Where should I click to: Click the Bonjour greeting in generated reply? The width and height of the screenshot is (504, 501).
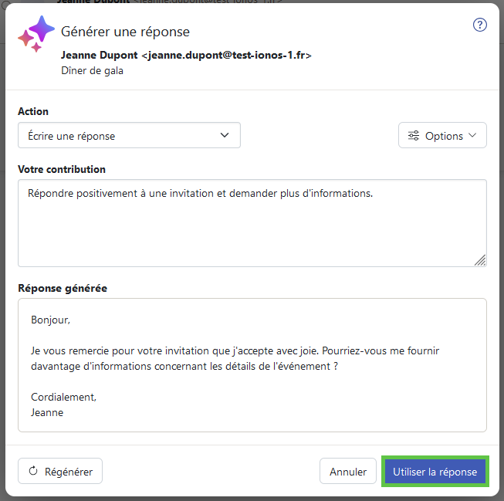(x=50, y=320)
